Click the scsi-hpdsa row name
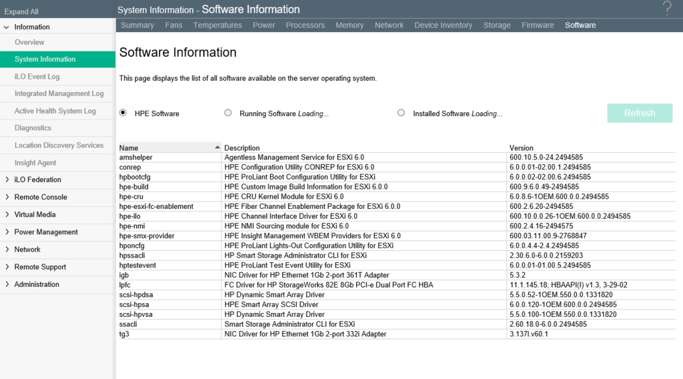 pyautogui.click(x=136, y=295)
